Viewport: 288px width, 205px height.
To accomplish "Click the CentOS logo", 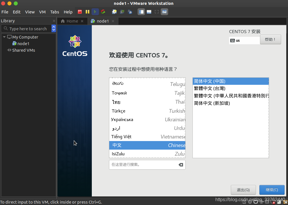I will (x=75, y=46).
